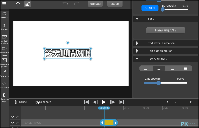
Task: Collapse the Font section
Action: [165, 19]
